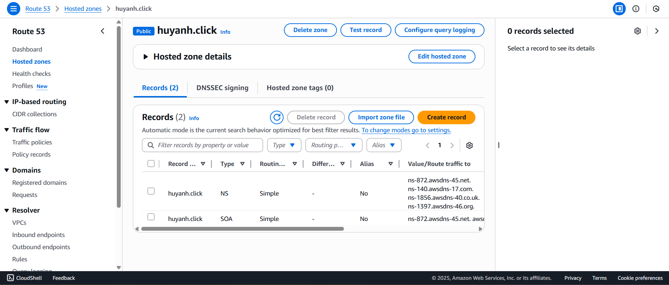Collapse the record details panel

point(657,31)
